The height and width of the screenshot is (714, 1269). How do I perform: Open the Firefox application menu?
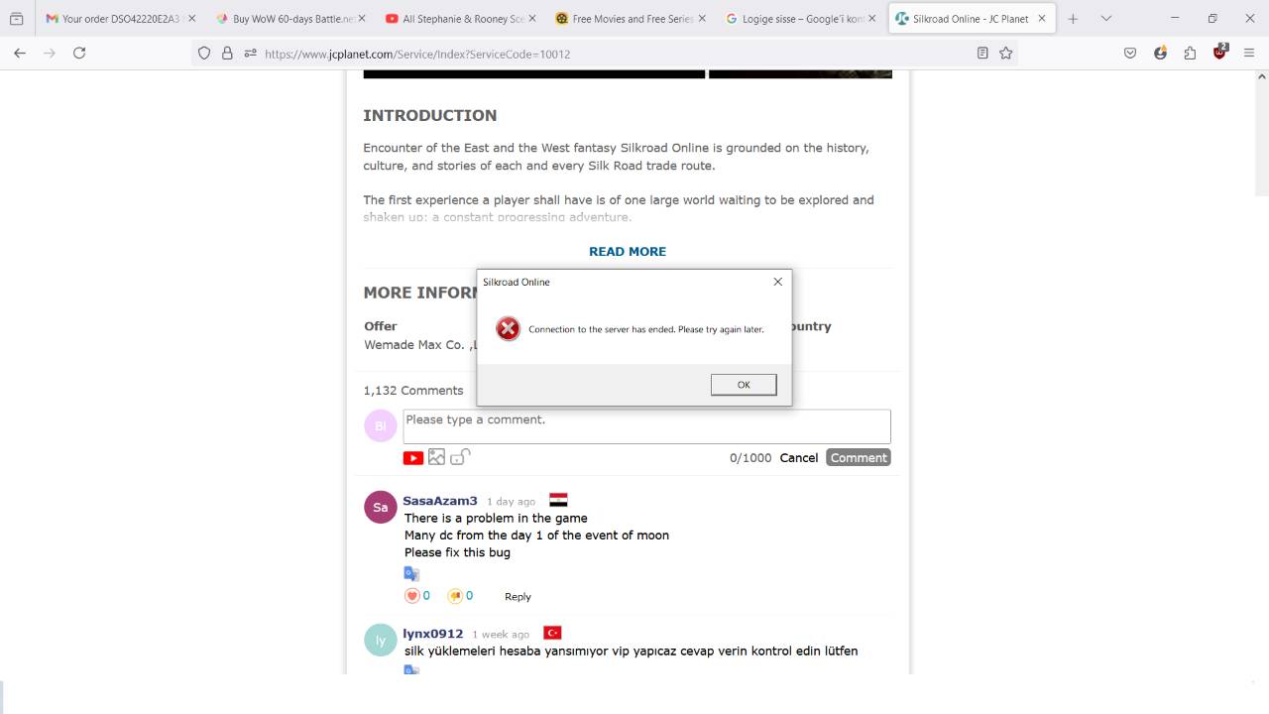click(1249, 54)
